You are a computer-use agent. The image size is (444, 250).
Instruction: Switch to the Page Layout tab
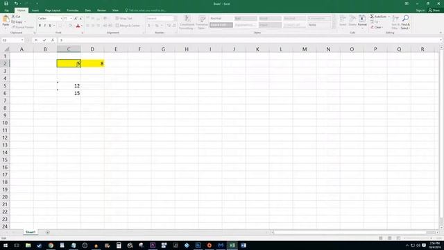click(x=53, y=10)
